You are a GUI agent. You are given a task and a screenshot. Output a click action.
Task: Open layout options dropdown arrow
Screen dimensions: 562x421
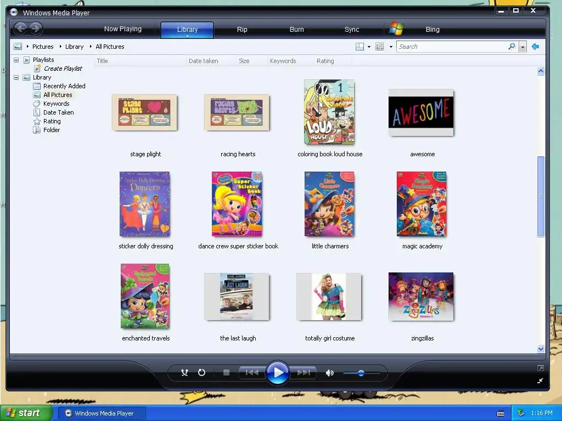[369, 47]
